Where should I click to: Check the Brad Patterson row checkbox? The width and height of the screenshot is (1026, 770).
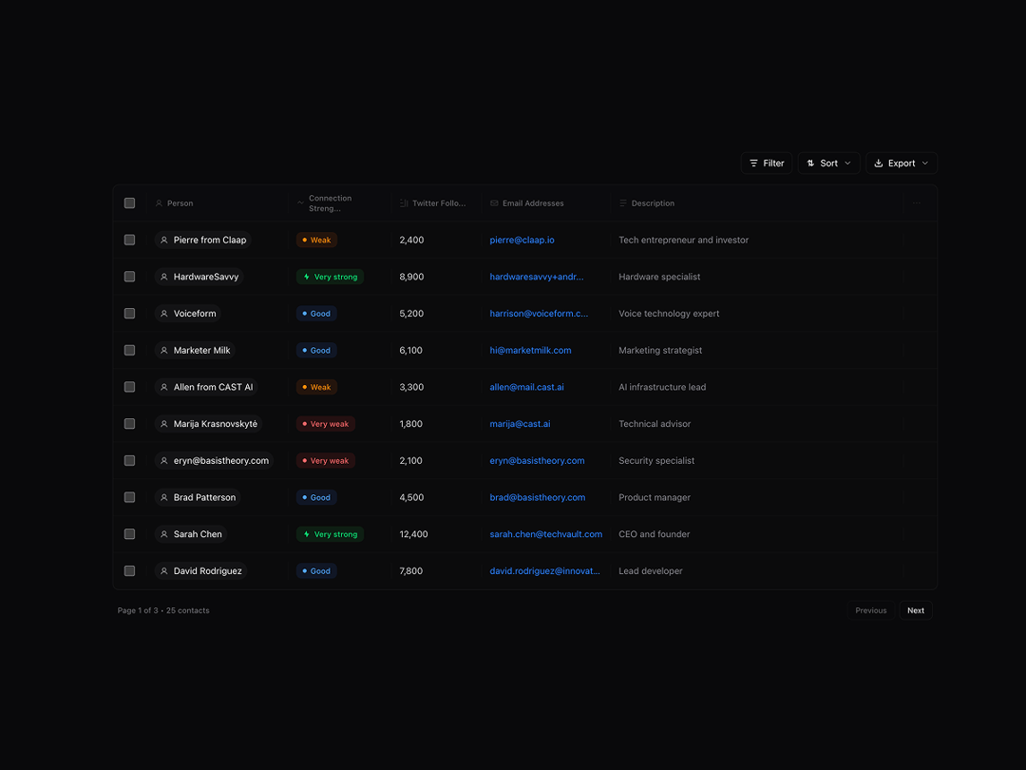pos(129,497)
